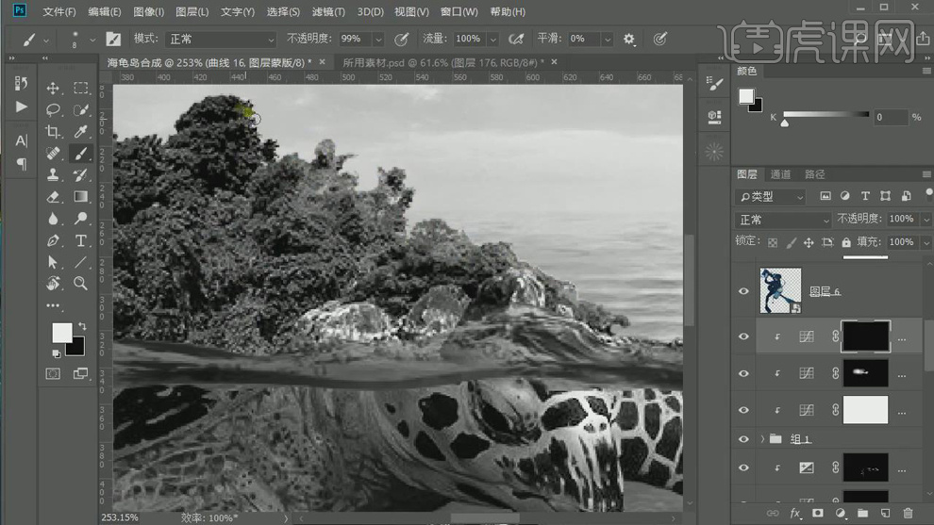Viewport: 934px width, 525px height.
Task: Hide the 图层 6 layer
Action: (743, 291)
